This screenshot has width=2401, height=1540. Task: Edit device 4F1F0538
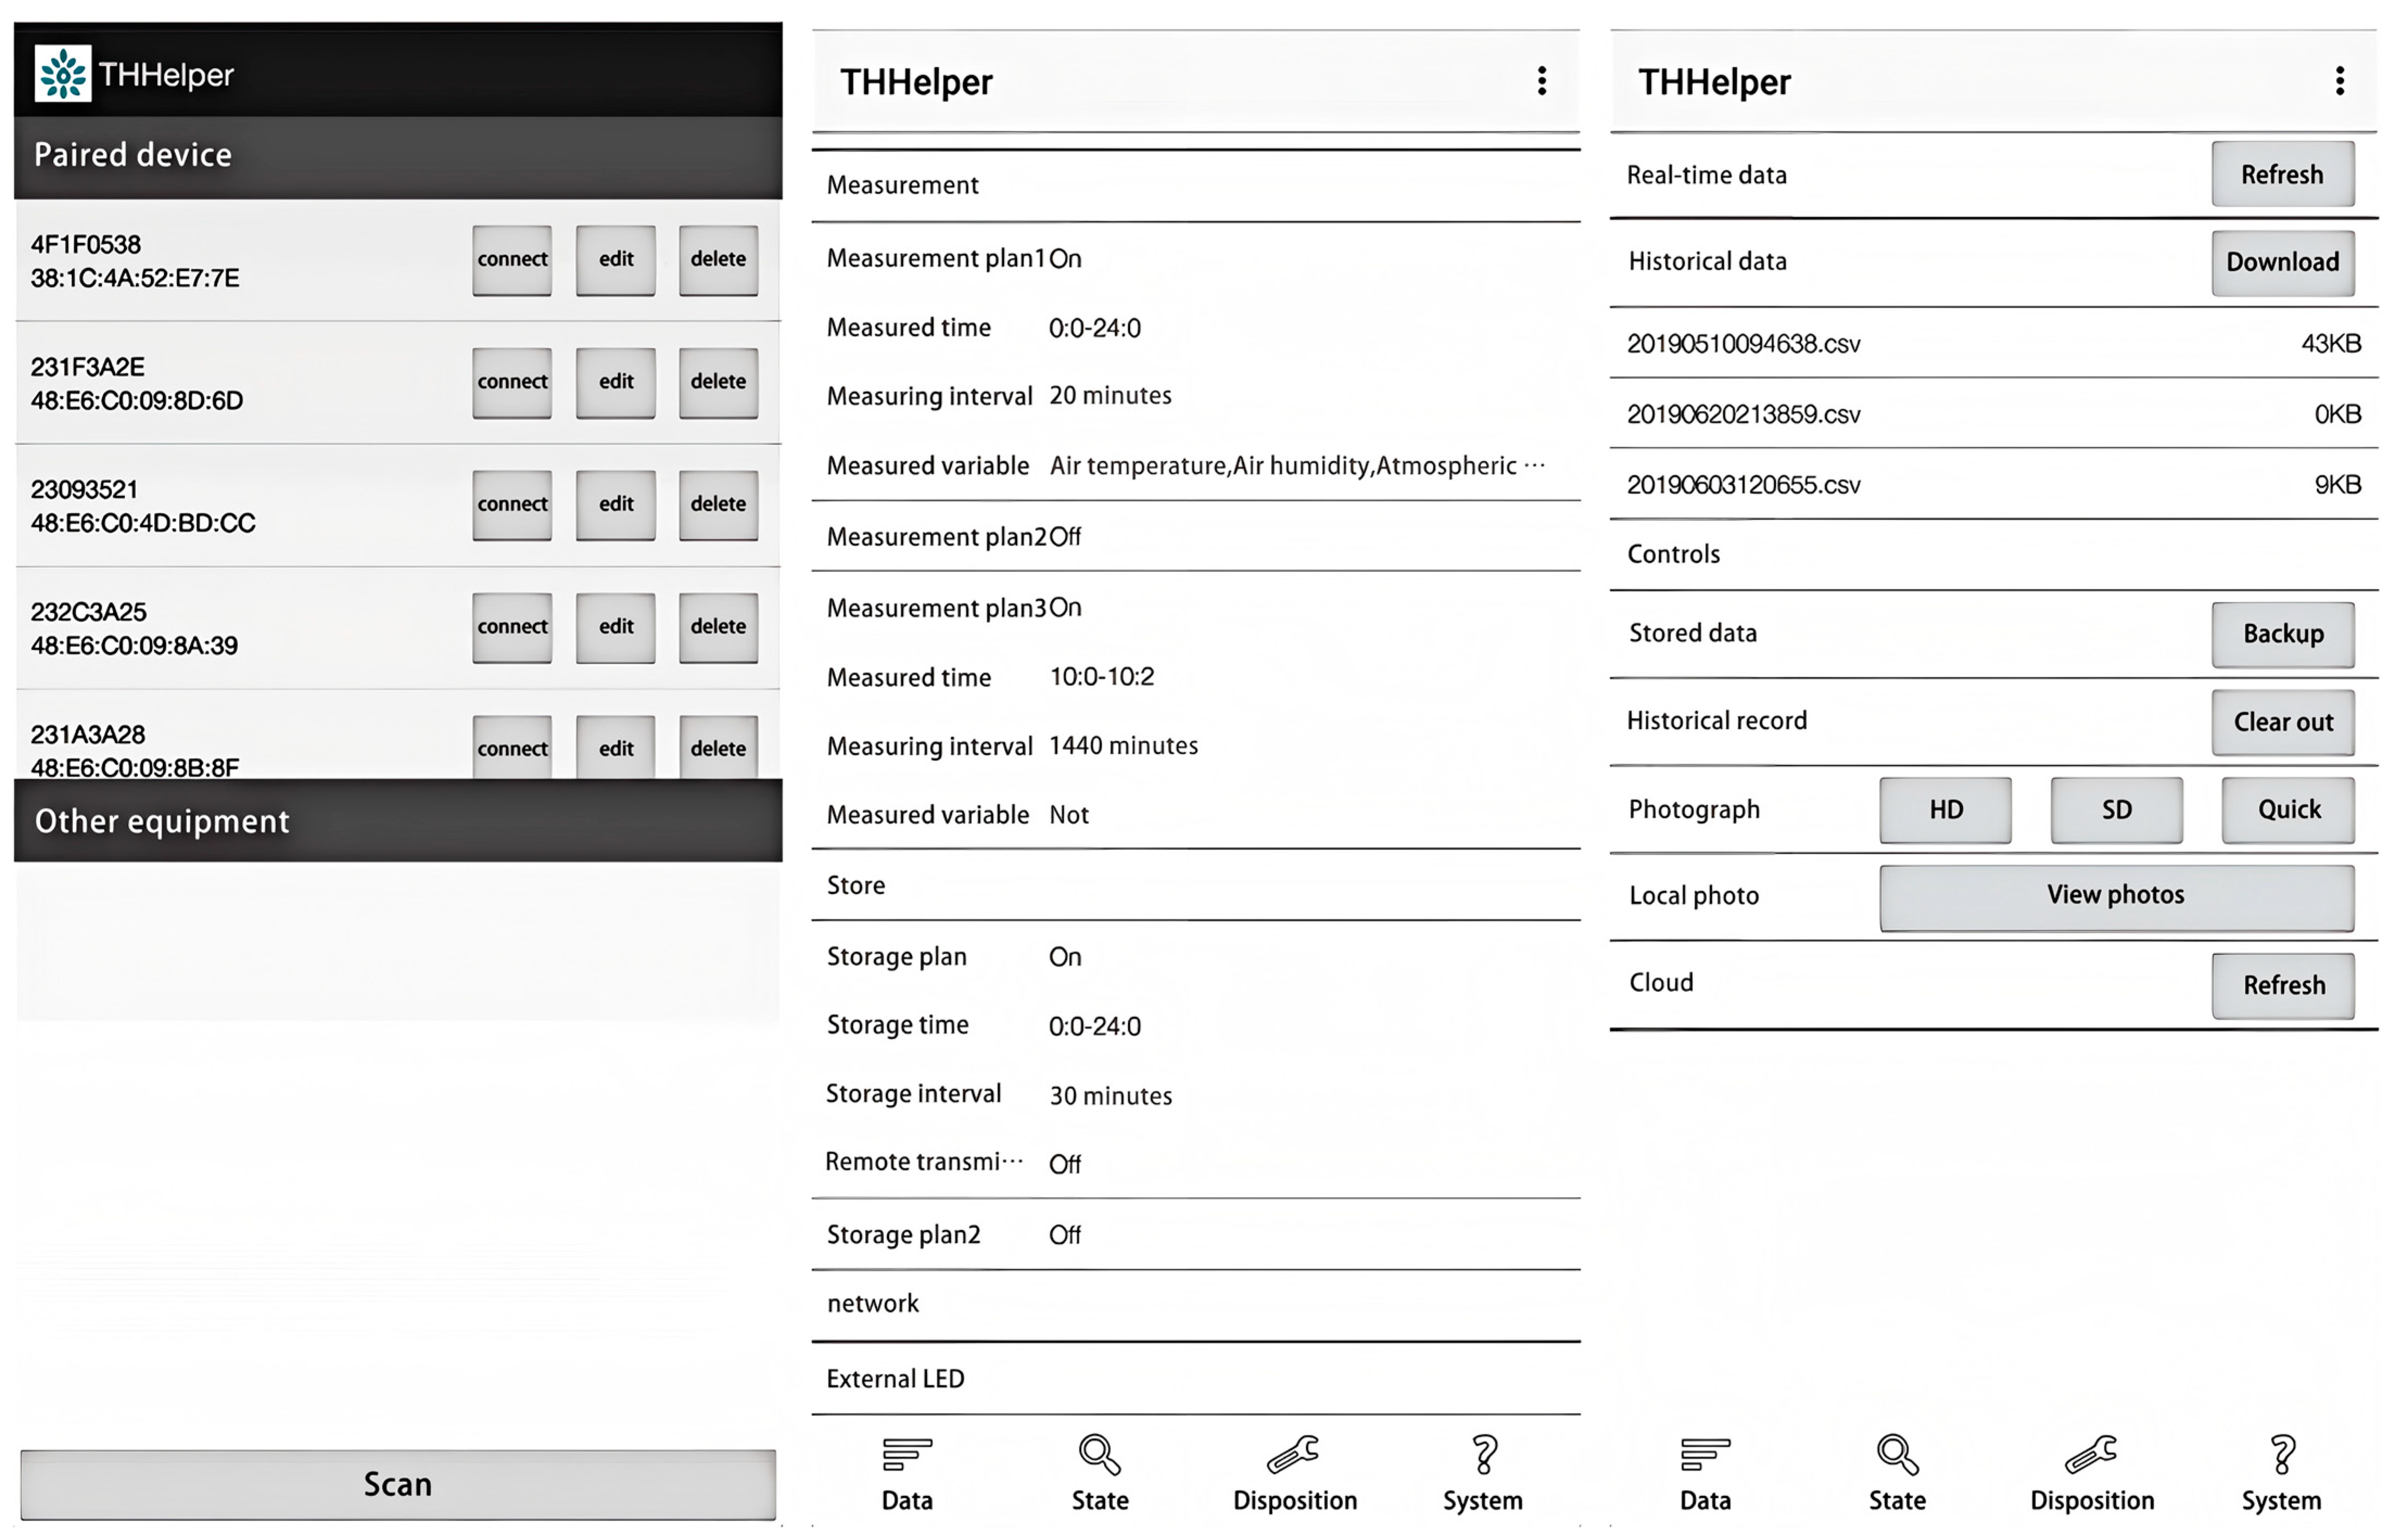pyautogui.click(x=617, y=261)
